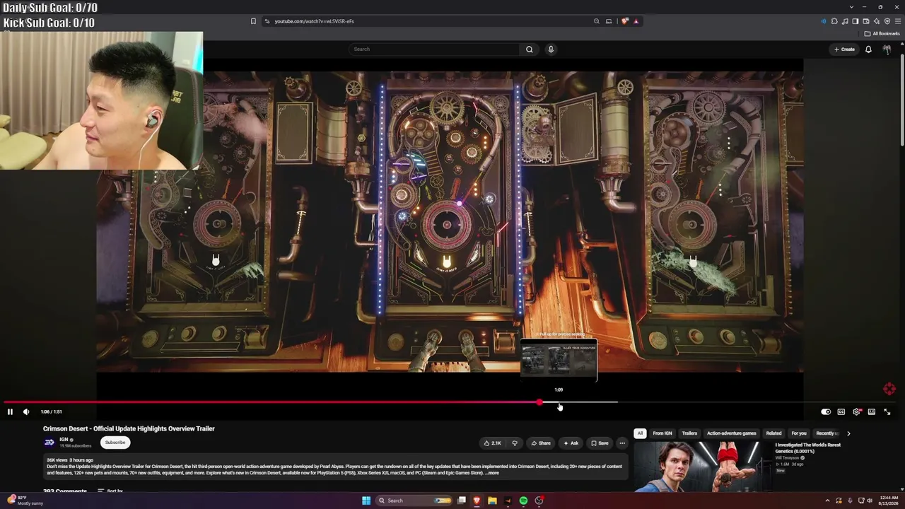The height and width of the screenshot is (509, 905).
Task: Dislike the video with the thumbs-down icon
Action: click(515, 443)
